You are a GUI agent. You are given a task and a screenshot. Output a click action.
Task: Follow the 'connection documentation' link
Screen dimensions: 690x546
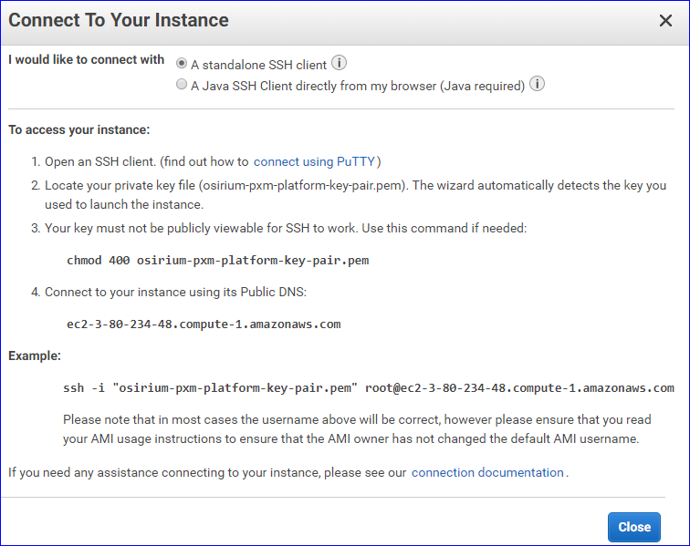[487, 472]
